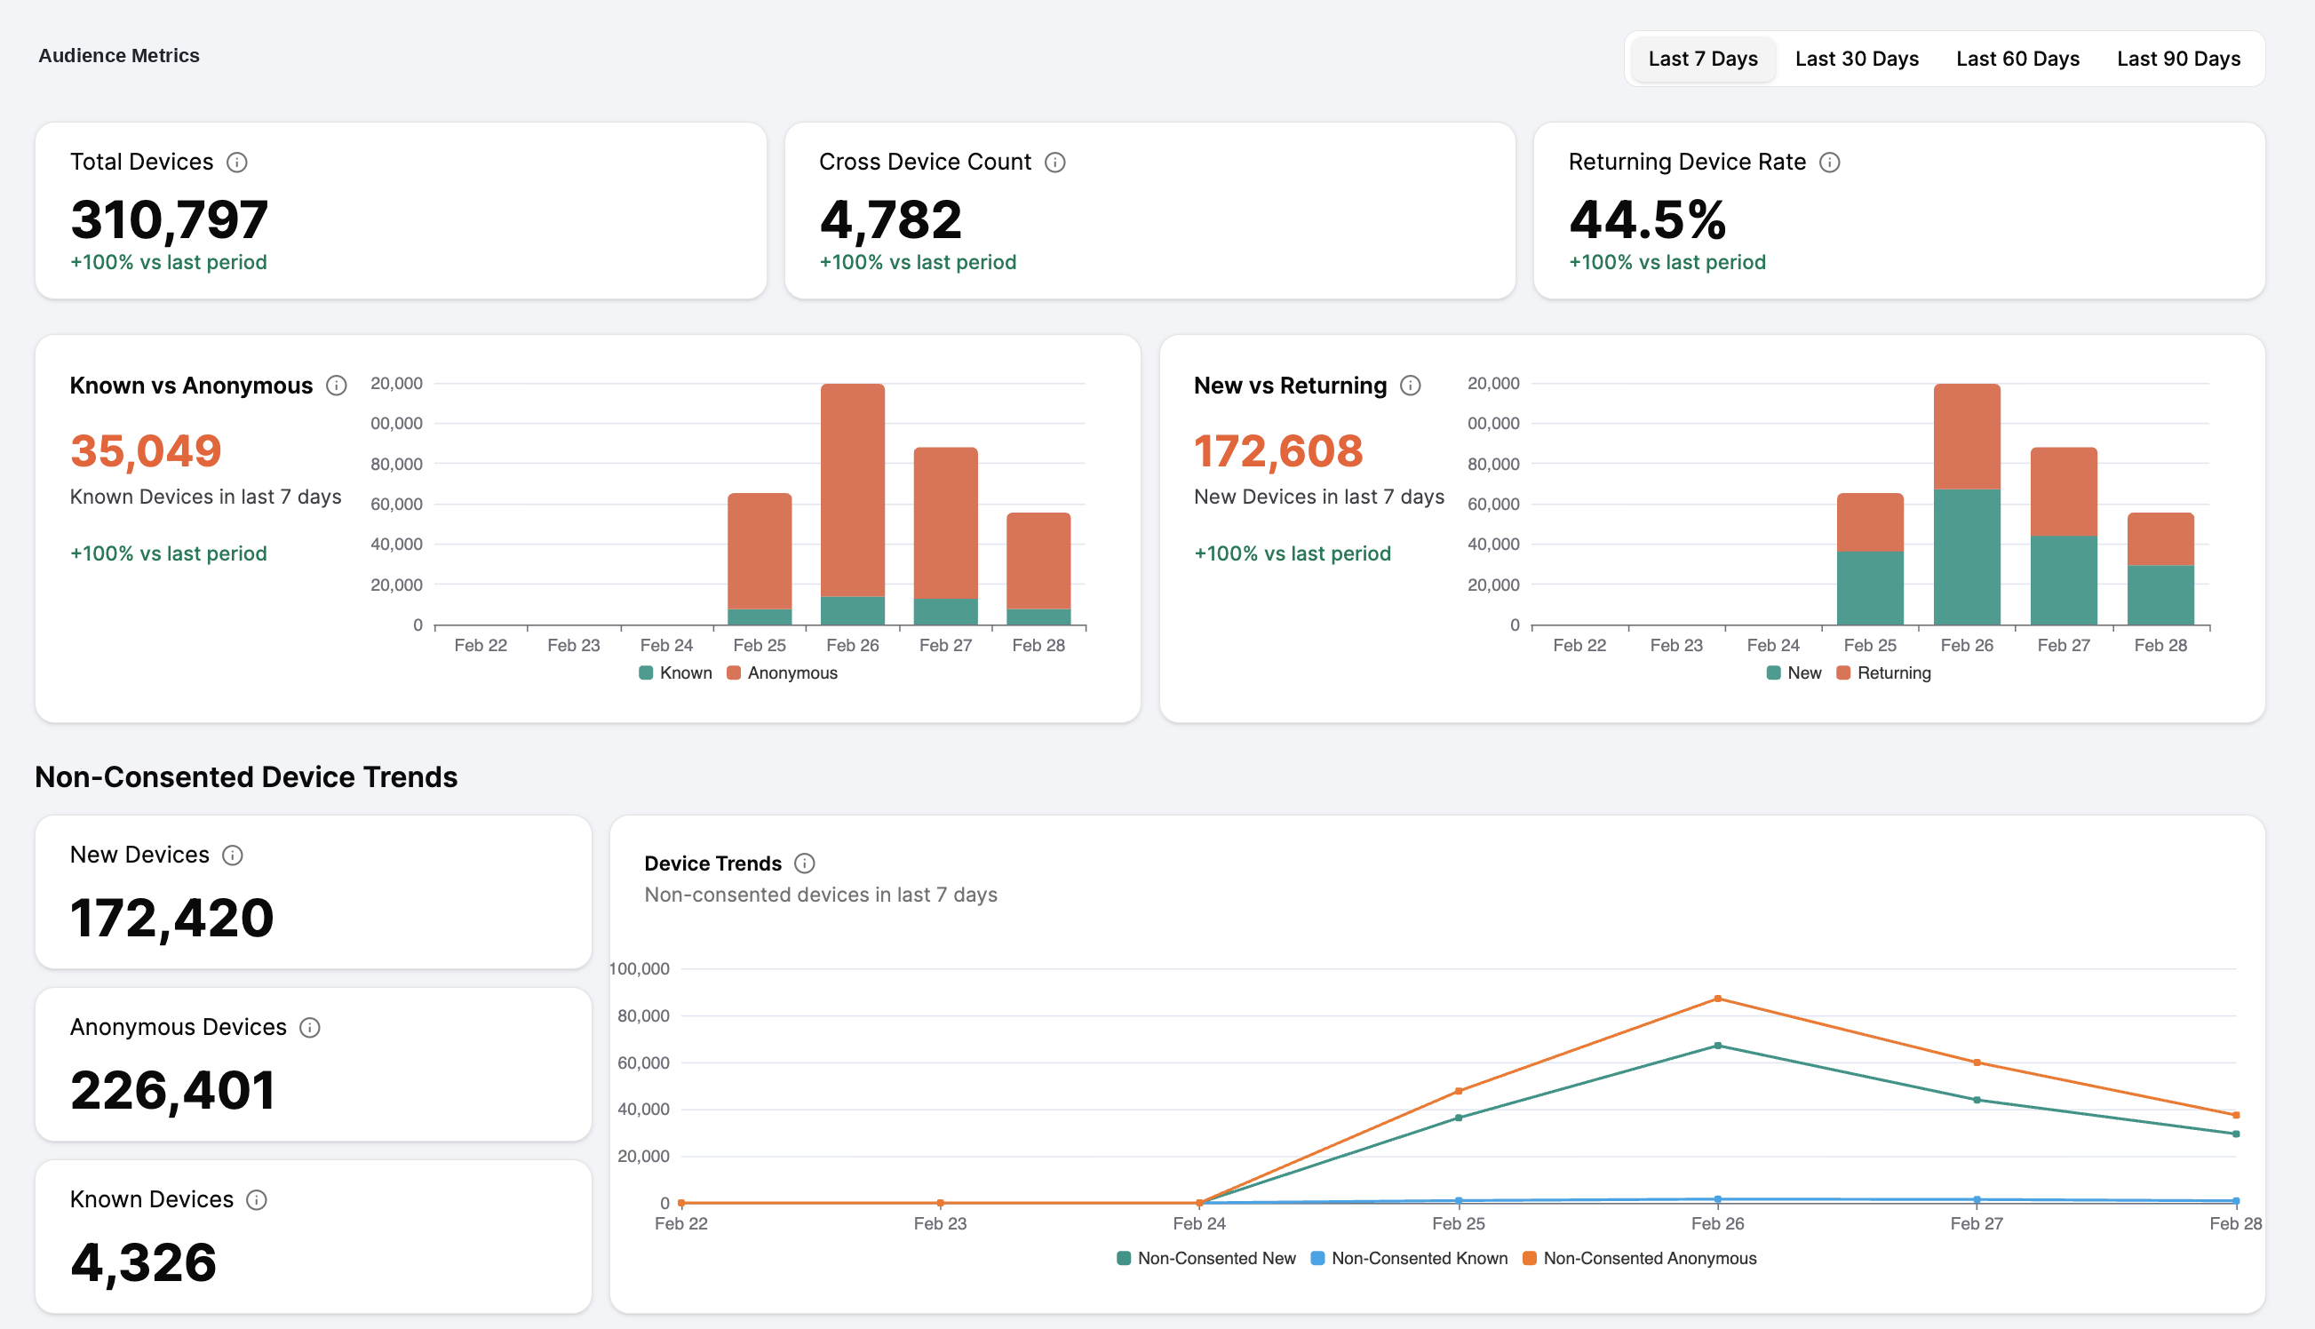Click info icon next to Anonymous Devices
The height and width of the screenshot is (1329, 2315).
[310, 1028]
